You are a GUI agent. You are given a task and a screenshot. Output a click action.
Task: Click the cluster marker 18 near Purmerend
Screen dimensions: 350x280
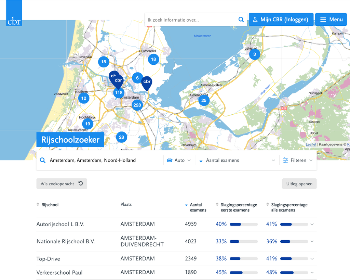click(x=153, y=59)
